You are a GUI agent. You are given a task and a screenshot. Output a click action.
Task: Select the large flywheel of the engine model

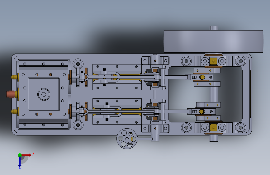(x=213, y=41)
